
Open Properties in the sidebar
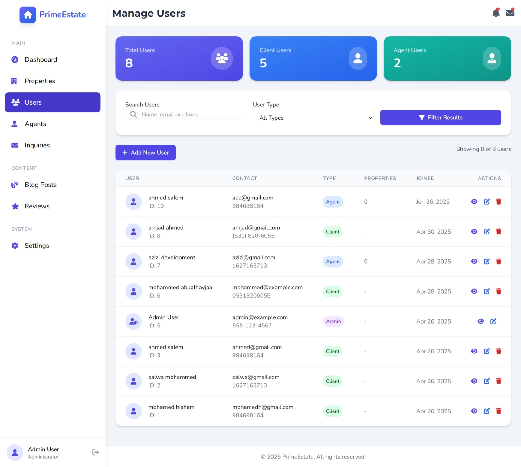pos(40,81)
